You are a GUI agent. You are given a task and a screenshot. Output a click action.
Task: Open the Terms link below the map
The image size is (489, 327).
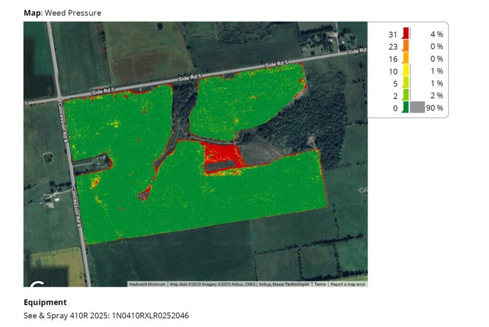(320, 284)
